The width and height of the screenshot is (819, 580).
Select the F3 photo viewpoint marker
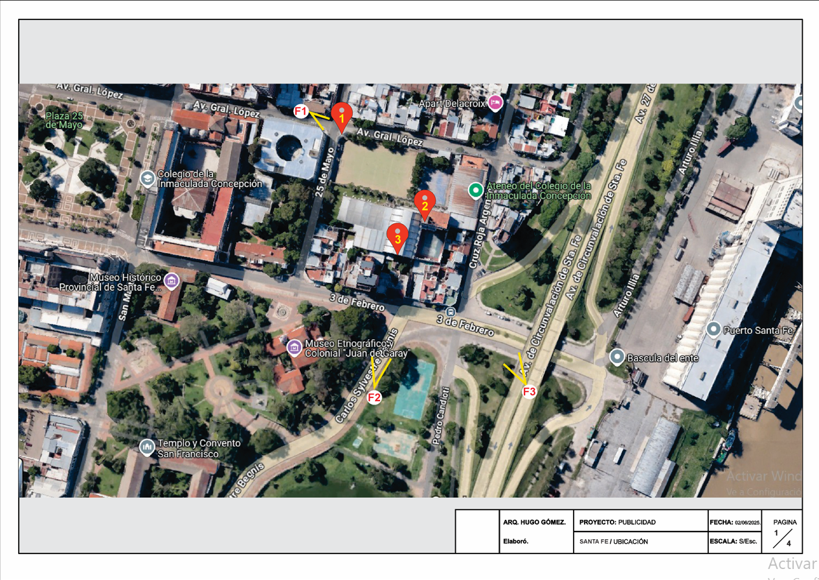[529, 392]
